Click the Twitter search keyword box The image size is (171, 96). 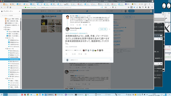(x=114, y=11)
